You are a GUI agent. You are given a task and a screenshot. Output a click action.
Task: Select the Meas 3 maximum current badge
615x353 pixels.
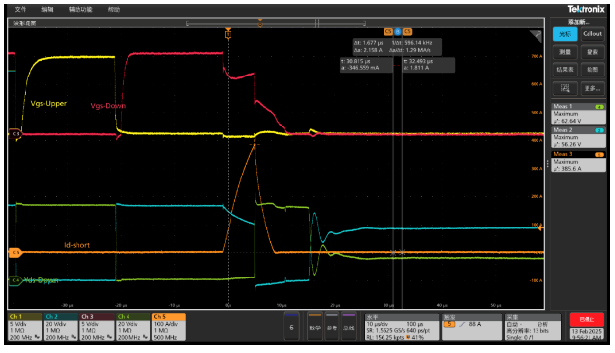click(579, 161)
